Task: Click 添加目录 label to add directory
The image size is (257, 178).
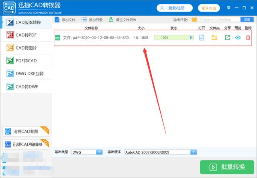Action: pos(96,20)
